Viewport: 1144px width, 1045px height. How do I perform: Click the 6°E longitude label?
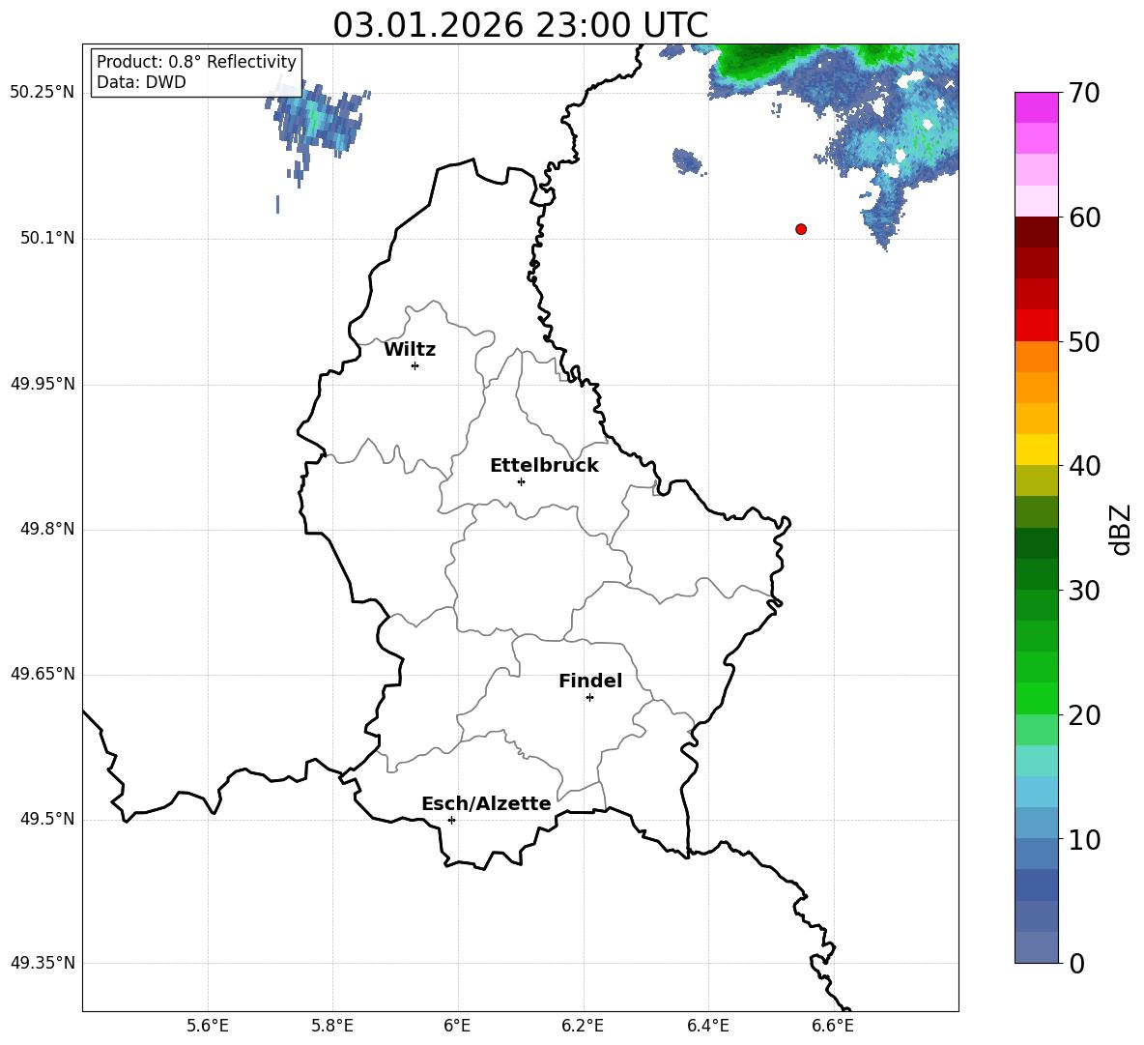pos(457,1026)
